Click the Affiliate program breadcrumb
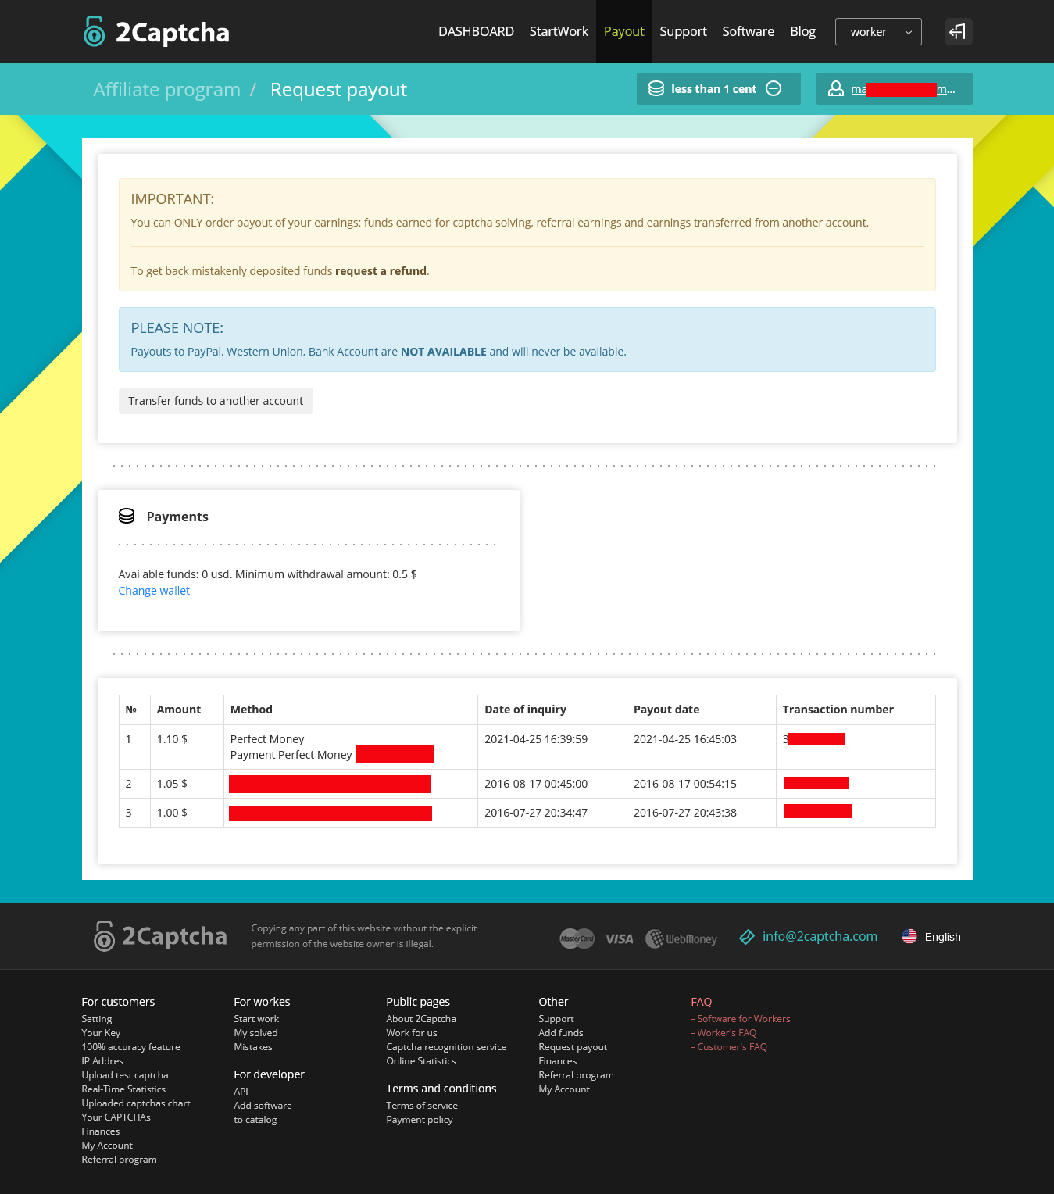This screenshot has width=1054, height=1194. pos(166,89)
